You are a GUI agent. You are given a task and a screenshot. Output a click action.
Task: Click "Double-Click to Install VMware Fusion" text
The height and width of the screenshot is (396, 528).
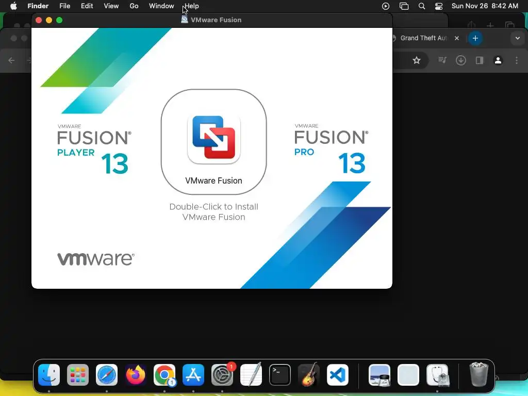pyautogui.click(x=213, y=211)
